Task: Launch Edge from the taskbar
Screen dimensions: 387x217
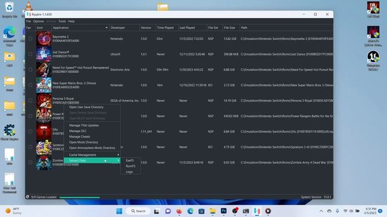Action: (x=190, y=211)
